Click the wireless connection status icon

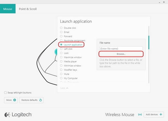click(140, 115)
